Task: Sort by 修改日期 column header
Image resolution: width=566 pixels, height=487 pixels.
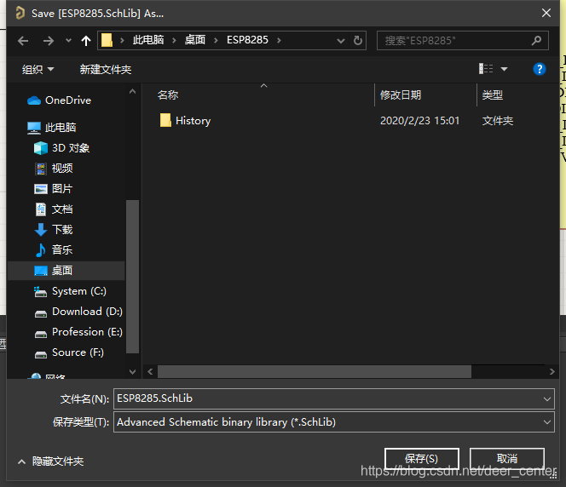Action: [401, 95]
